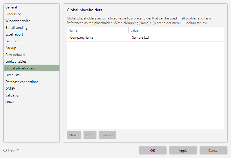Confirm with the OK button
Screen dimensions: 231x158
click(153, 150)
